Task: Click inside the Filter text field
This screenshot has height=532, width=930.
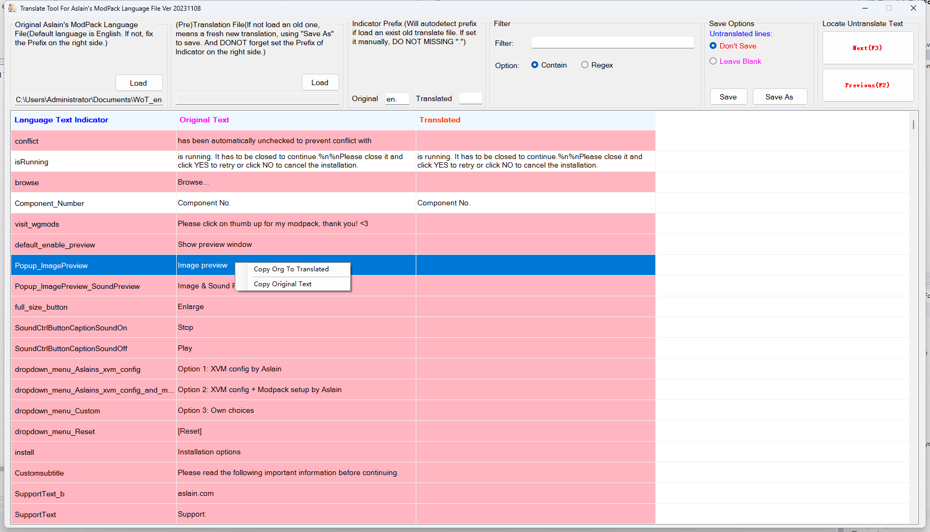Action: click(x=612, y=42)
